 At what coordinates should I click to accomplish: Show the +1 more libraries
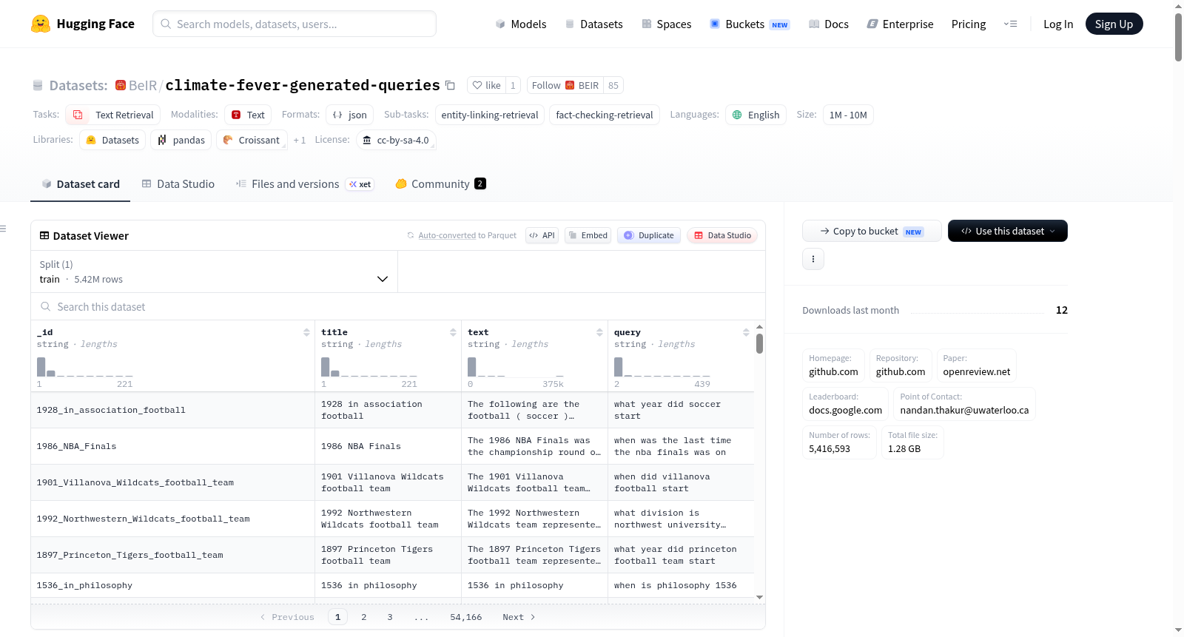[299, 140]
